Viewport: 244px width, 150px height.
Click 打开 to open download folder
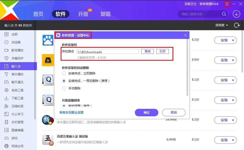(163, 51)
